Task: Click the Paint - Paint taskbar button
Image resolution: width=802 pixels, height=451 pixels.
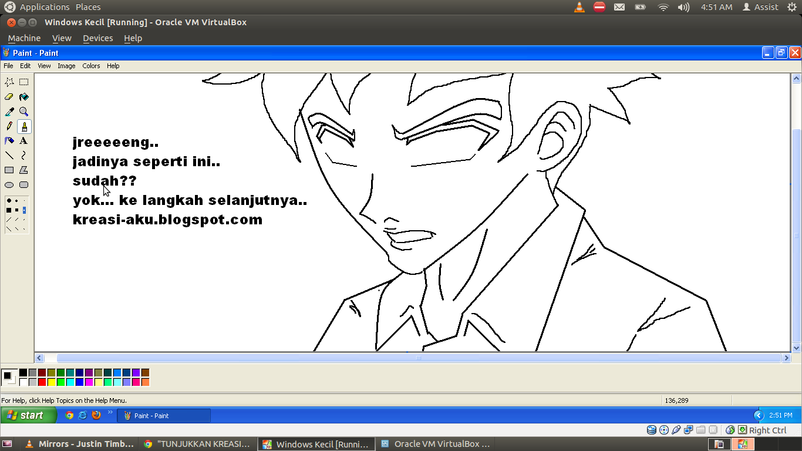Action: point(164,415)
